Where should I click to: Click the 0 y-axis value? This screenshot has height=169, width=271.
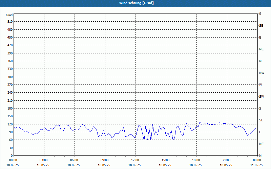click(12, 156)
